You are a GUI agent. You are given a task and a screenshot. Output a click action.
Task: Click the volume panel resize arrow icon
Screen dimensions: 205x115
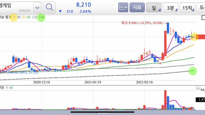click(x=198, y=88)
